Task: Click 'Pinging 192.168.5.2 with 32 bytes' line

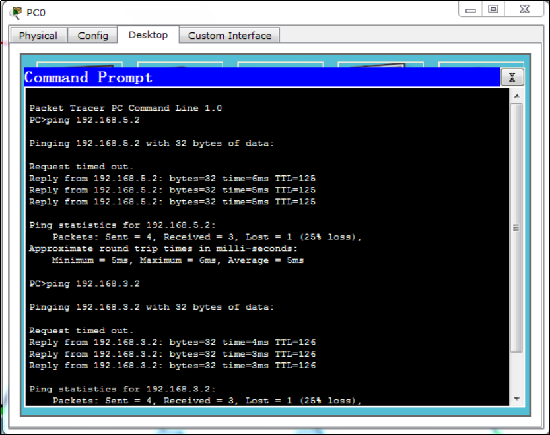Action: coord(152,143)
